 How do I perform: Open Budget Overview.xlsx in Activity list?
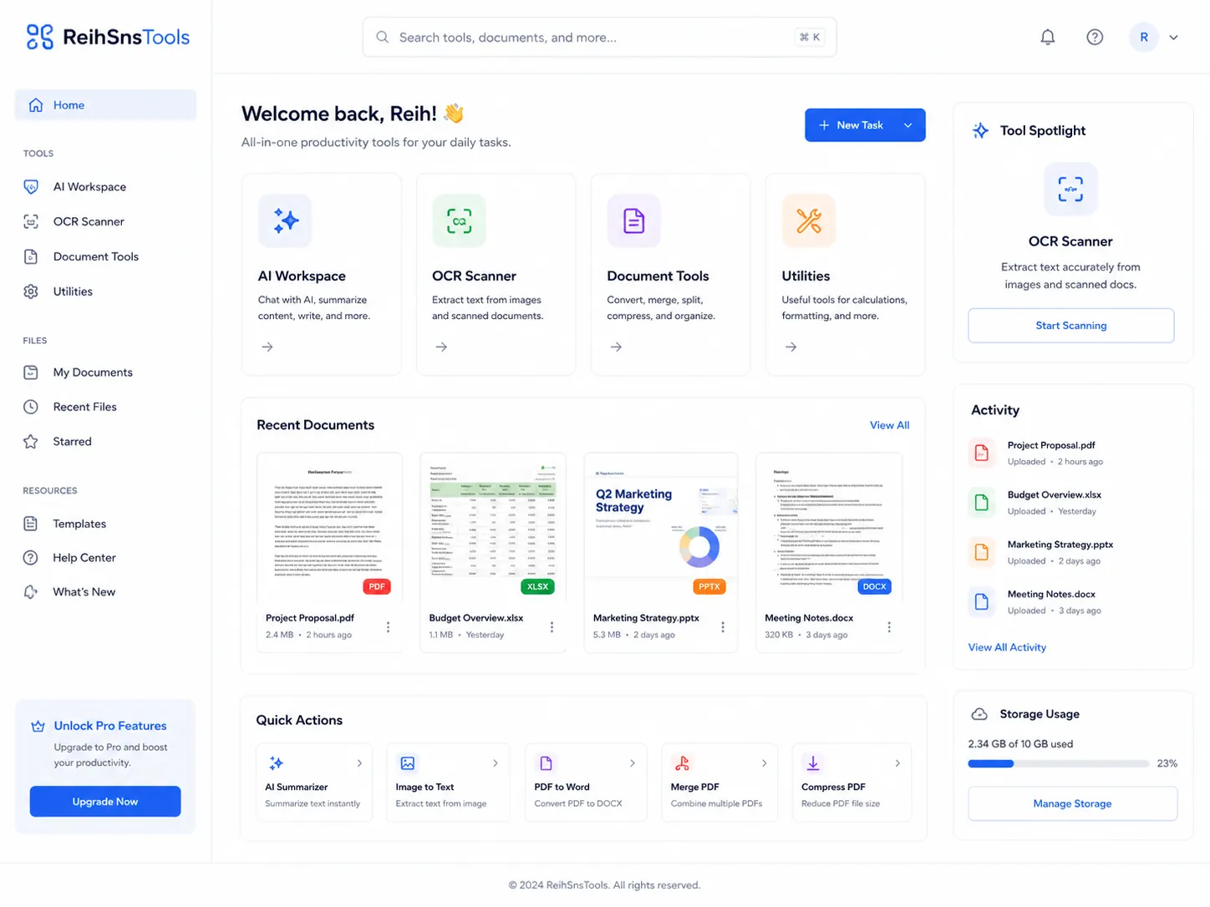click(1055, 495)
